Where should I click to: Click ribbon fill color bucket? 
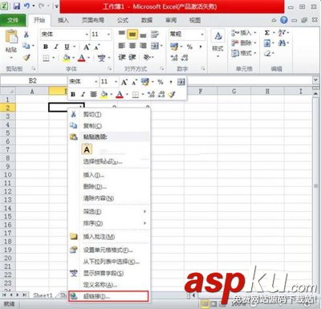[x=67, y=58]
